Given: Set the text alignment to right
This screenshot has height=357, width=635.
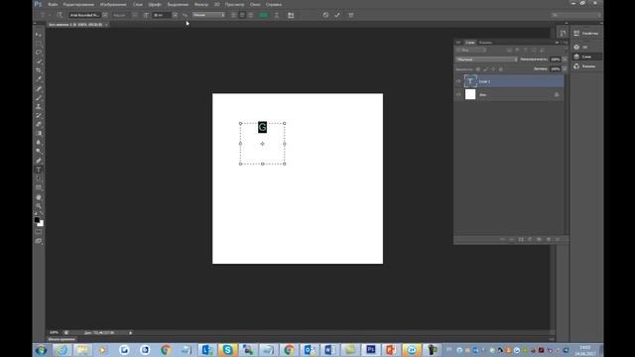Looking at the screenshot, I should (251, 15).
